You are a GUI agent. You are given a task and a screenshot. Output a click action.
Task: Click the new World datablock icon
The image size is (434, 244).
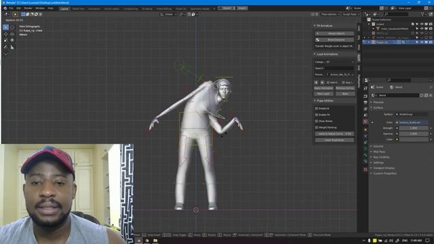pyautogui.click(x=427, y=95)
